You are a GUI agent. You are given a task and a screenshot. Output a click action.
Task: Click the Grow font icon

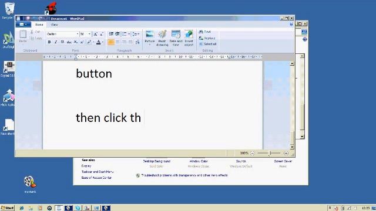[95, 34]
